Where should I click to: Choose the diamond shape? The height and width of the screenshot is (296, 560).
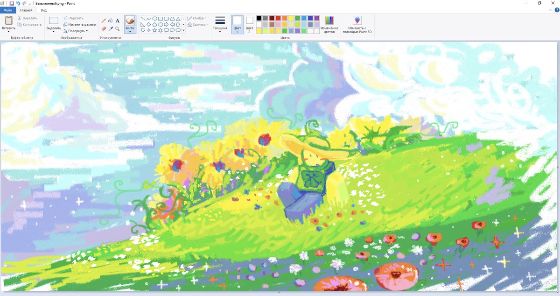[x=149, y=24]
